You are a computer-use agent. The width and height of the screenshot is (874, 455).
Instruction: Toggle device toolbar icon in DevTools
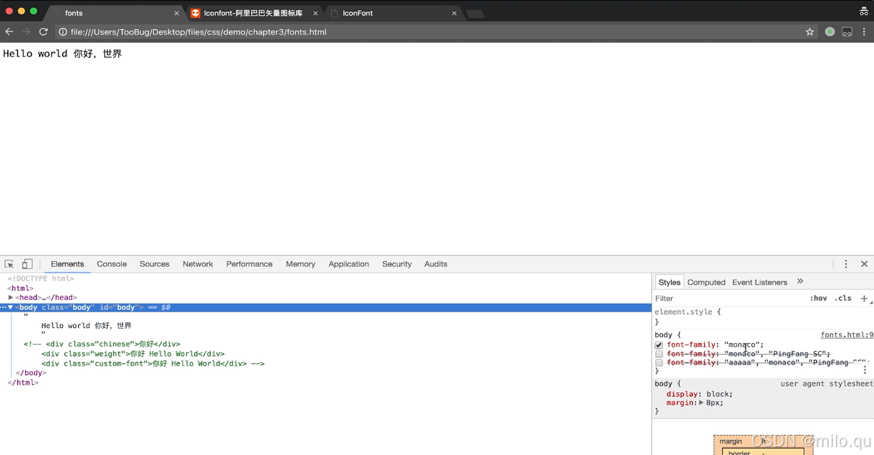click(27, 264)
